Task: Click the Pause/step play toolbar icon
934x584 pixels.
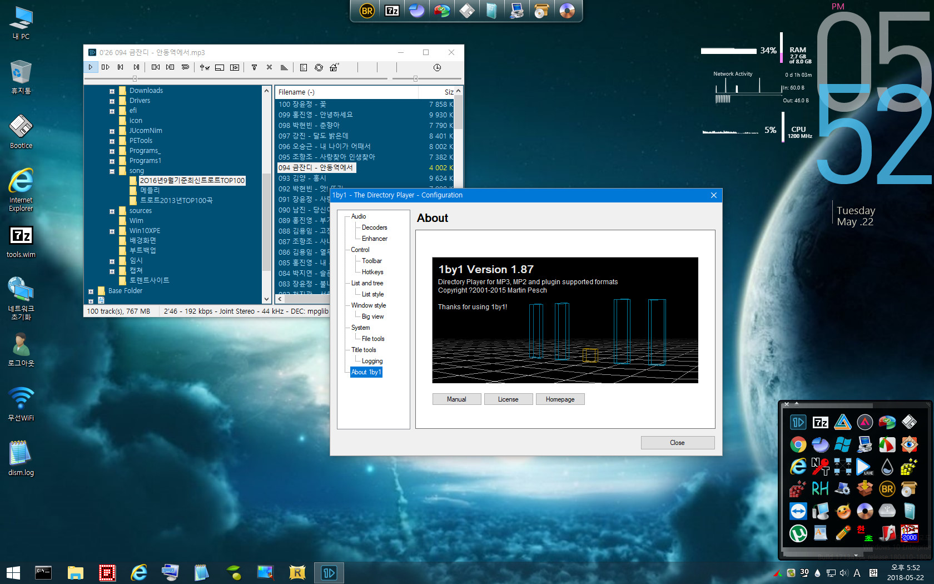Action: [x=105, y=67]
